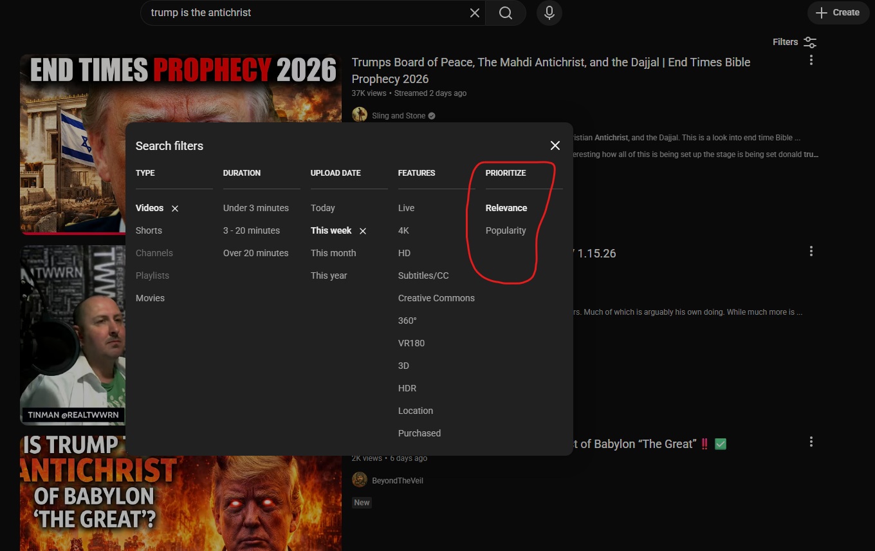The image size is (875, 551).
Task: Choose the Under 3 minutes duration
Action: [256, 208]
